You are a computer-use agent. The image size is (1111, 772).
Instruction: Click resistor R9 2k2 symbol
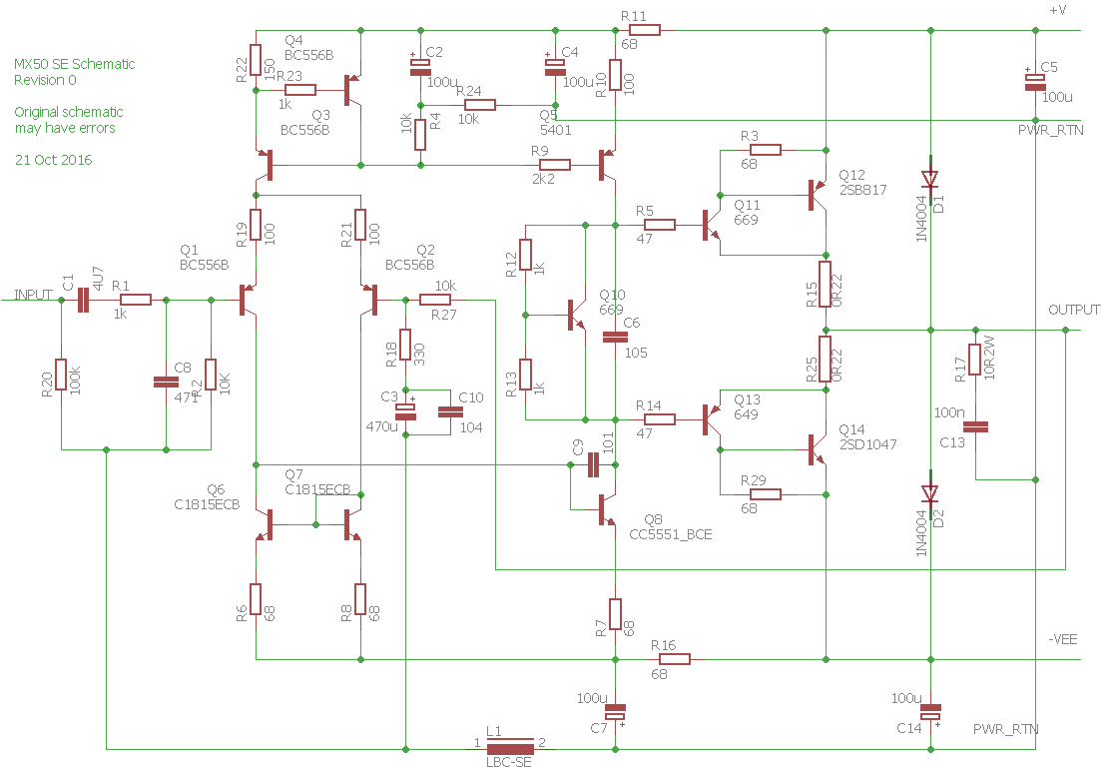(554, 165)
